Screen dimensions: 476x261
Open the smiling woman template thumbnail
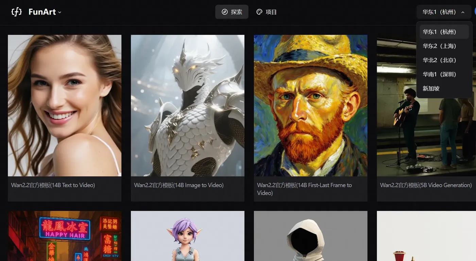[x=65, y=105]
